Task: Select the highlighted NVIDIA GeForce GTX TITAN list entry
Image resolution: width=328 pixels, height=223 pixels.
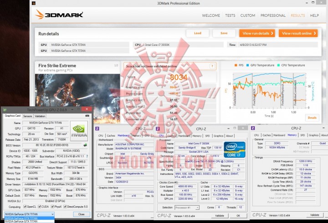Action: 29,218
